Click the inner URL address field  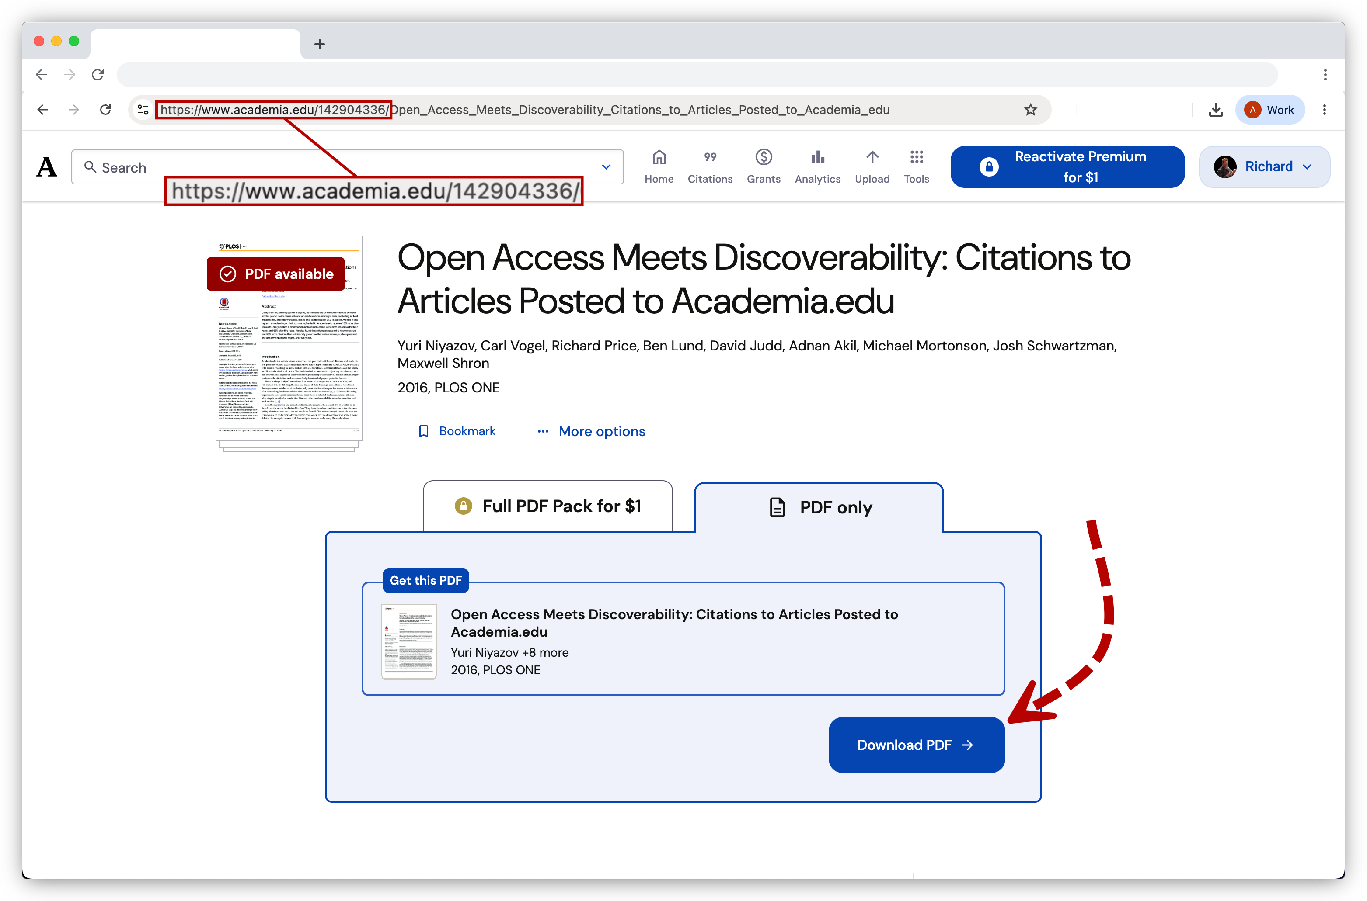tap(589, 110)
